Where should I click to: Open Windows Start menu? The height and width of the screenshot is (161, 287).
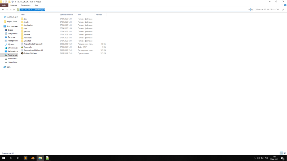(x=3, y=158)
